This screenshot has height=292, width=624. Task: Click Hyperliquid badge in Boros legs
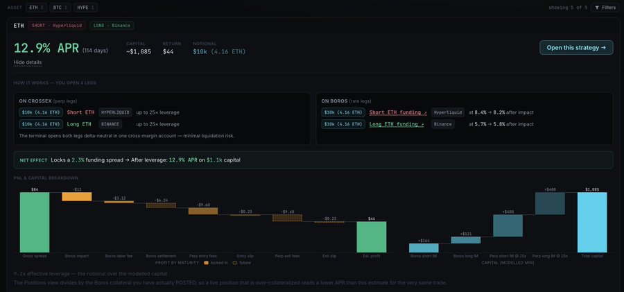448,112
